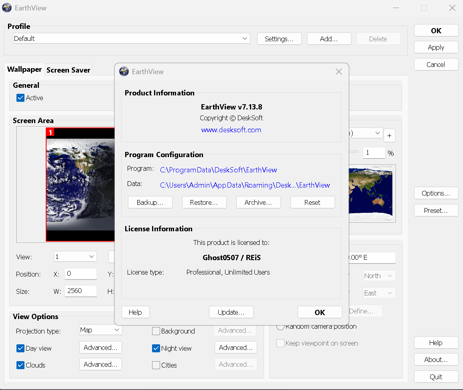Open the Projection type dropdown showing Map
This screenshot has width=463, height=390.
tap(101, 330)
